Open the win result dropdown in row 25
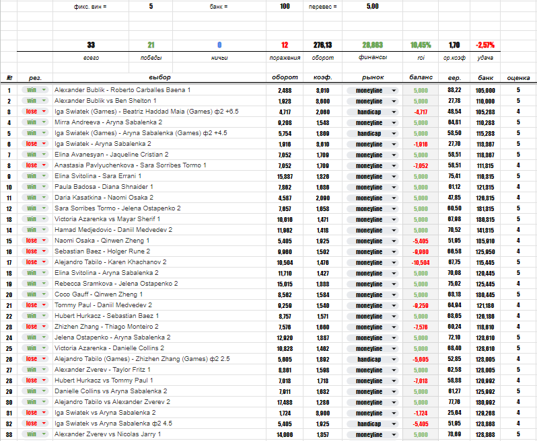 coord(34,348)
